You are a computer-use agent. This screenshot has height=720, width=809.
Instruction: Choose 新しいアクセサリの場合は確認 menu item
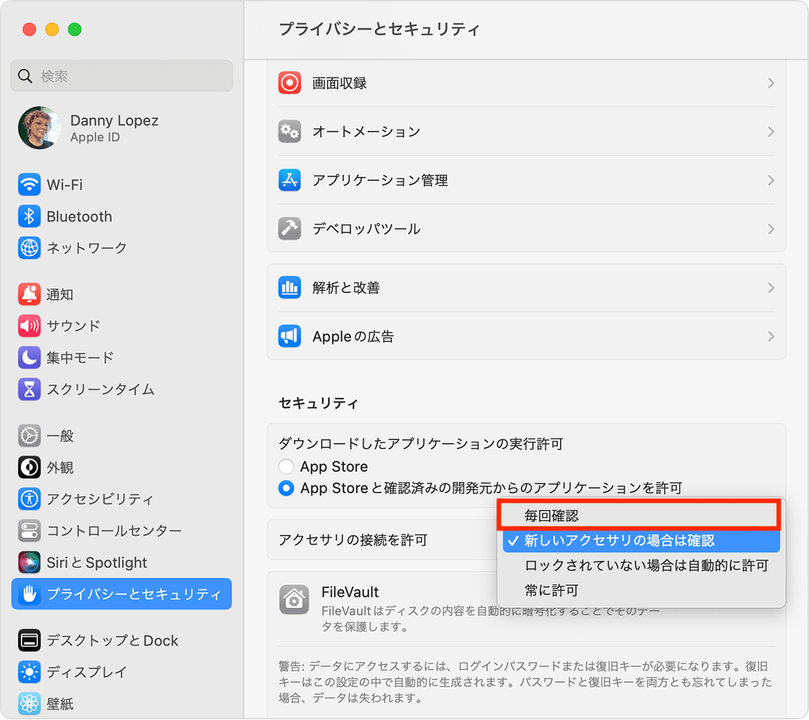[641, 541]
